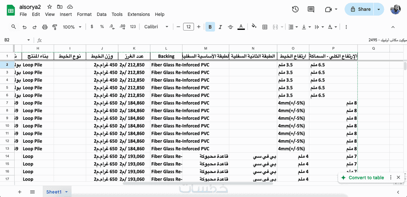Select the Sheet1 tab
The height and width of the screenshot is (197, 407).
pyautogui.click(x=54, y=192)
